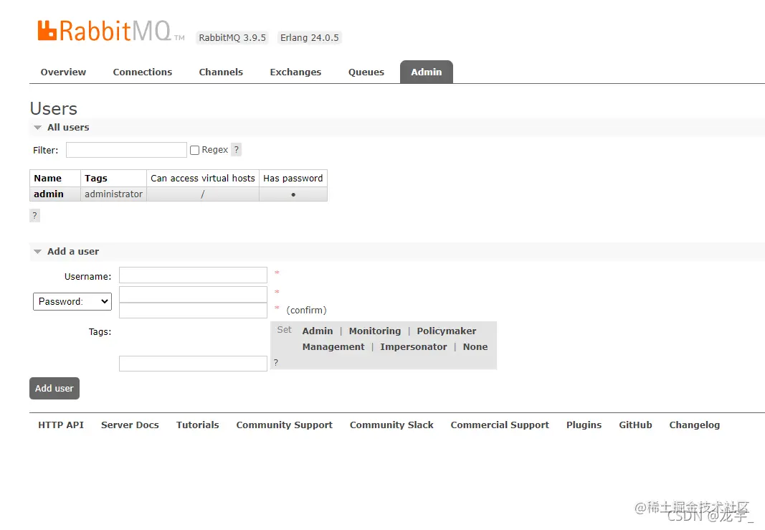Open the Community Slack link
The width and height of the screenshot is (765, 530).
pos(391,425)
